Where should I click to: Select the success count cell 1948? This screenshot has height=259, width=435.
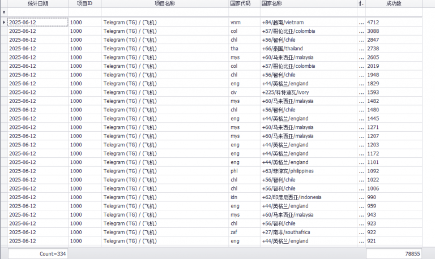(394, 75)
